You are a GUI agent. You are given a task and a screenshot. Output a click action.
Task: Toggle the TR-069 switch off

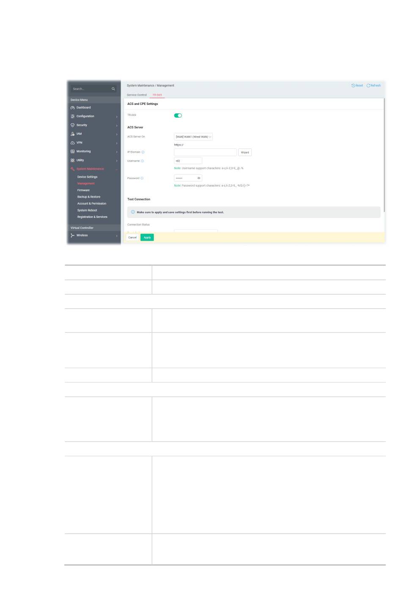point(178,115)
